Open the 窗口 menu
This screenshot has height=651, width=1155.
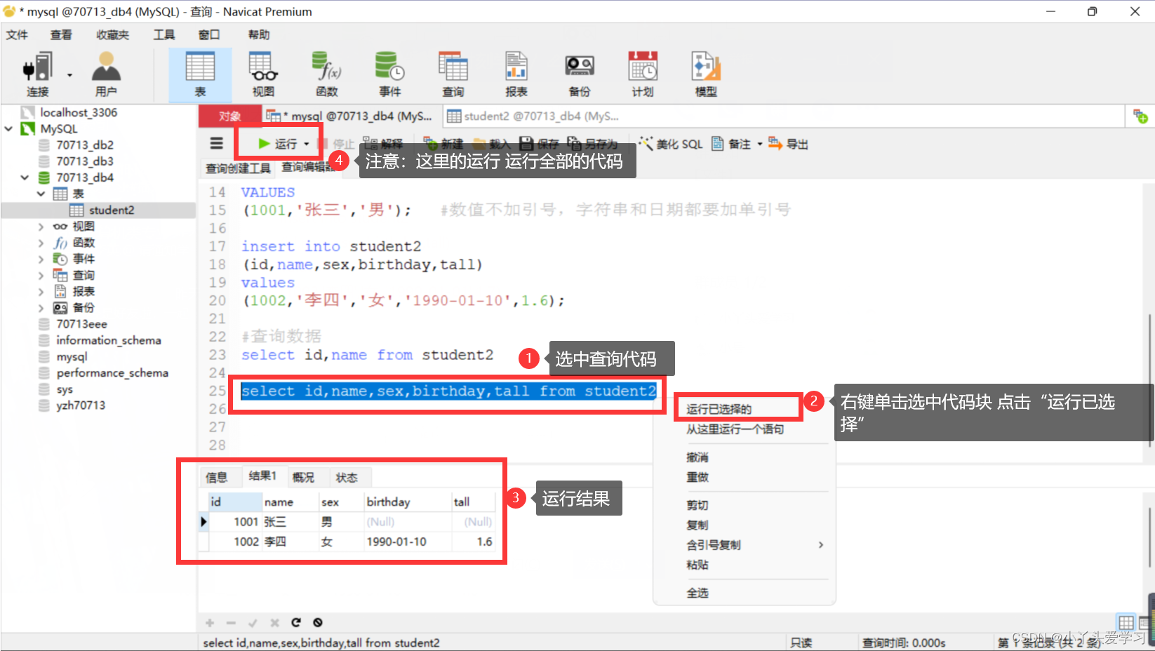pyautogui.click(x=209, y=34)
